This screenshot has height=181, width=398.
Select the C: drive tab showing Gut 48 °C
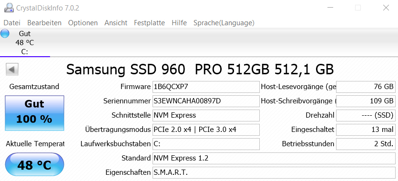click(25, 42)
